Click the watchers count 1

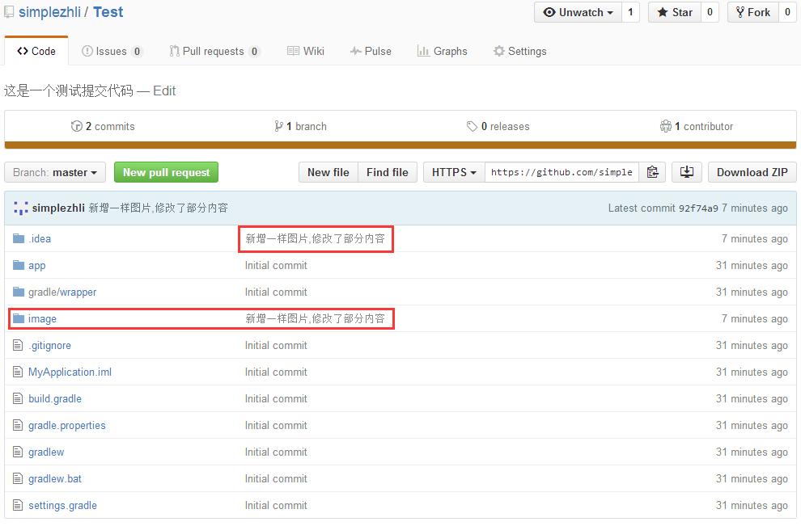point(630,12)
